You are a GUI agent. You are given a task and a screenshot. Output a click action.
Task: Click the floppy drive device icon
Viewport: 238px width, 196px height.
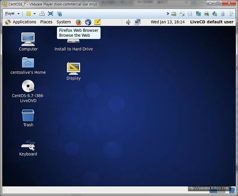pyautogui.click(x=190, y=14)
